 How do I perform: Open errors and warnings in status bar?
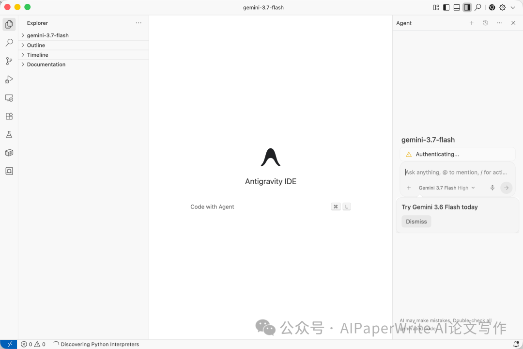tap(33, 344)
